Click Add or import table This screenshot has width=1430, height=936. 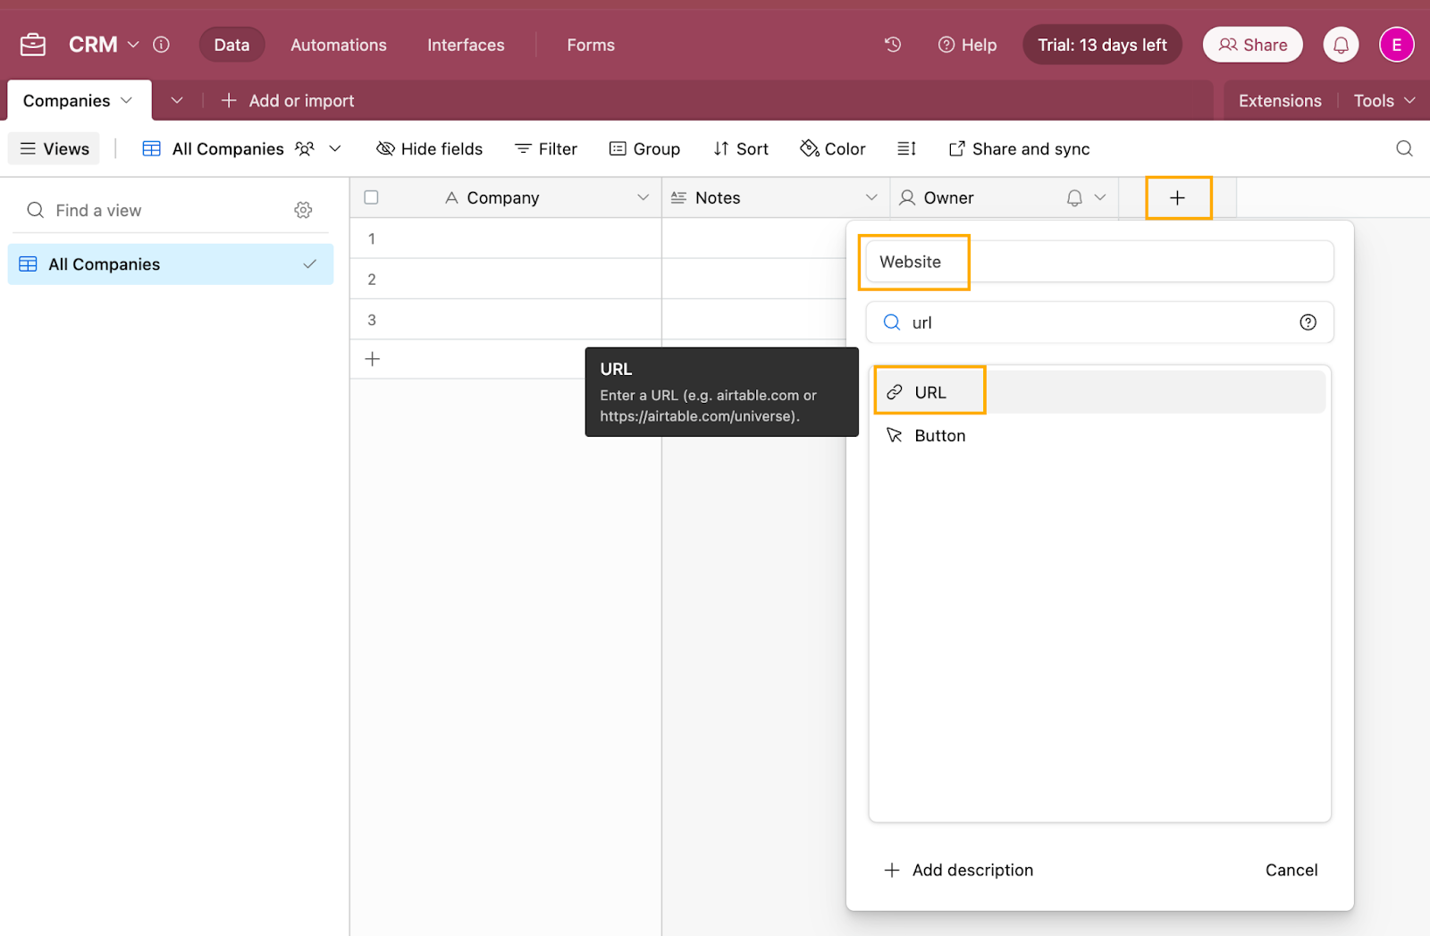(x=288, y=100)
